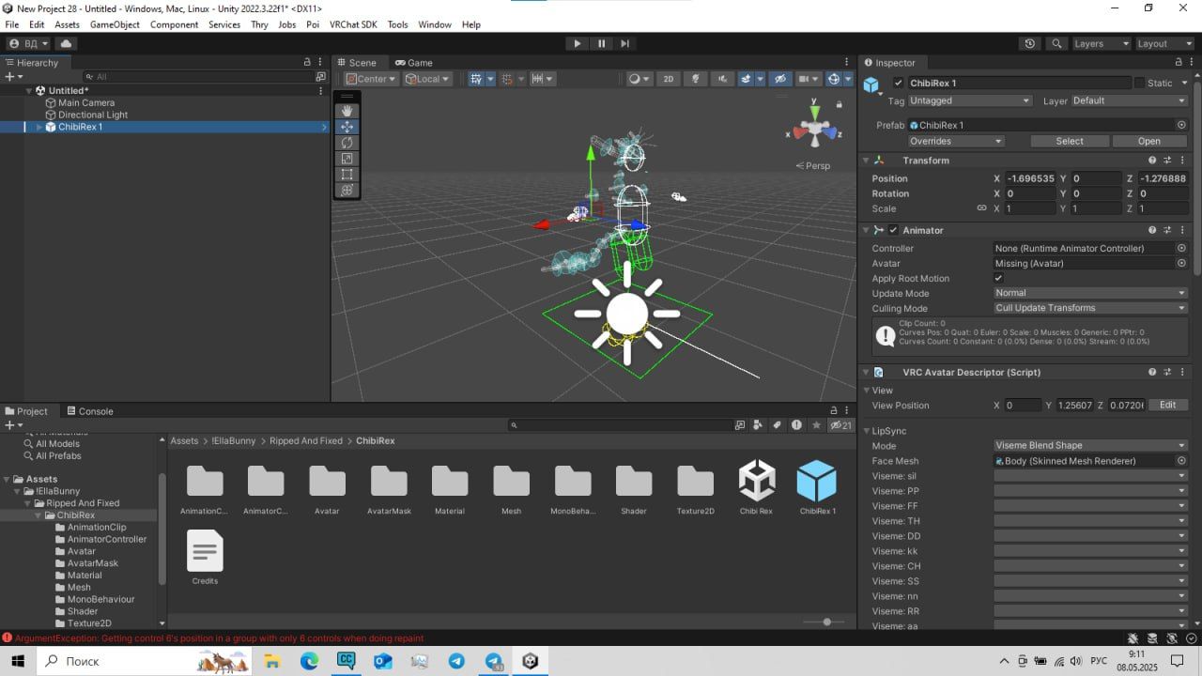
Task: Collapse the Transform component foldout
Action: [866, 161]
